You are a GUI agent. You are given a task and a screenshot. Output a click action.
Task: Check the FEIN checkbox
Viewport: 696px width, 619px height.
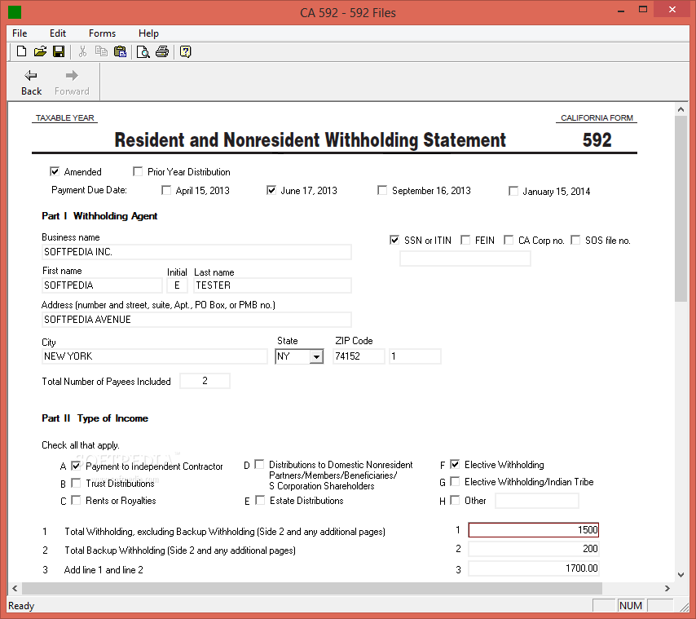[465, 240]
